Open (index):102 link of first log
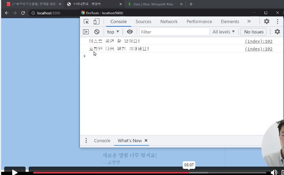This screenshot has width=284, height=175. 258,41
